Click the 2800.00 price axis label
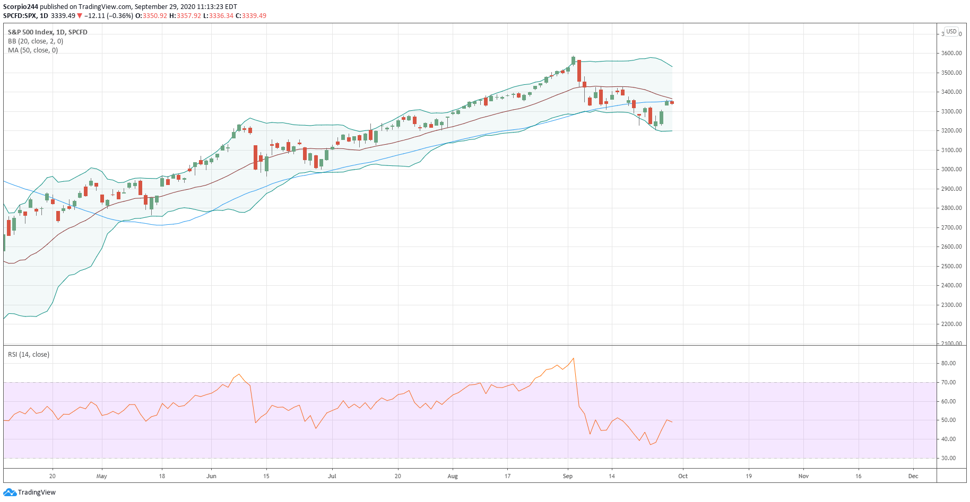The width and height of the screenshot is (970, 502). pyautogui.click(x=951, y=208)
